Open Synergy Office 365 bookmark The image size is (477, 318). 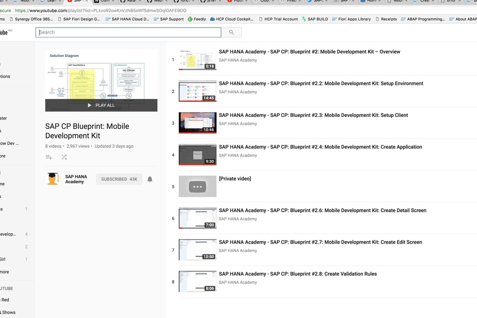tap(31, 19)
